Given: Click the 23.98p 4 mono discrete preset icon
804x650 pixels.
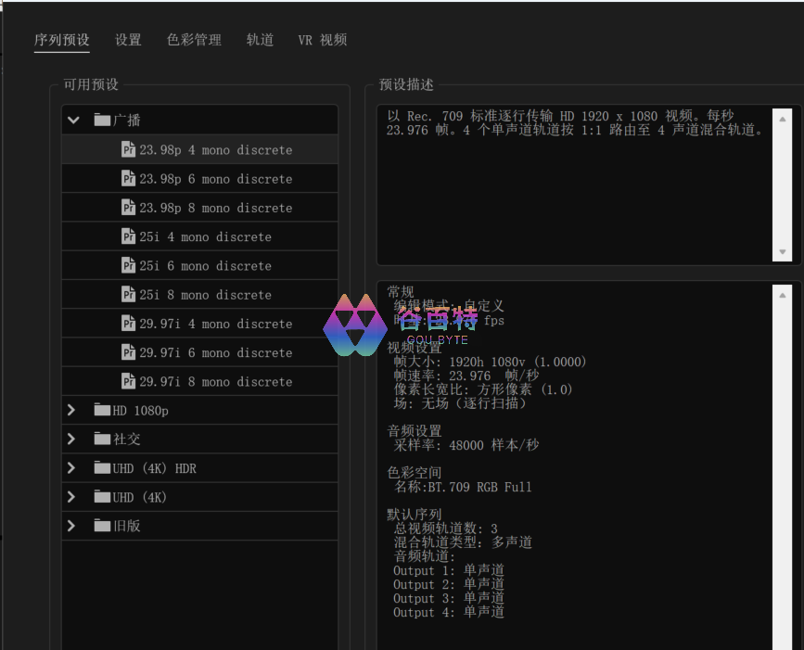Looking at the screenshot, I should [x=129, y=149].
